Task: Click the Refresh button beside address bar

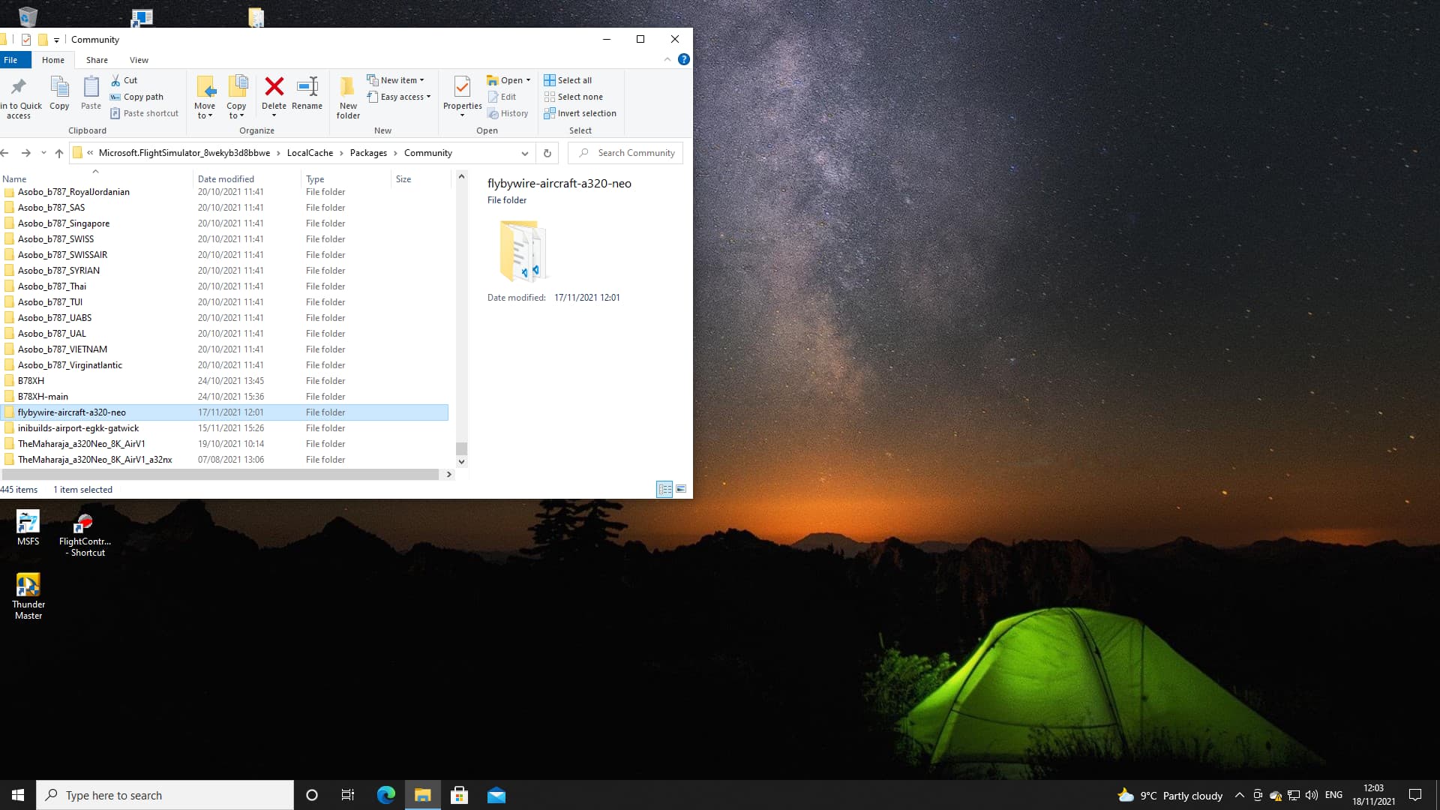Action: pos(547,153)
